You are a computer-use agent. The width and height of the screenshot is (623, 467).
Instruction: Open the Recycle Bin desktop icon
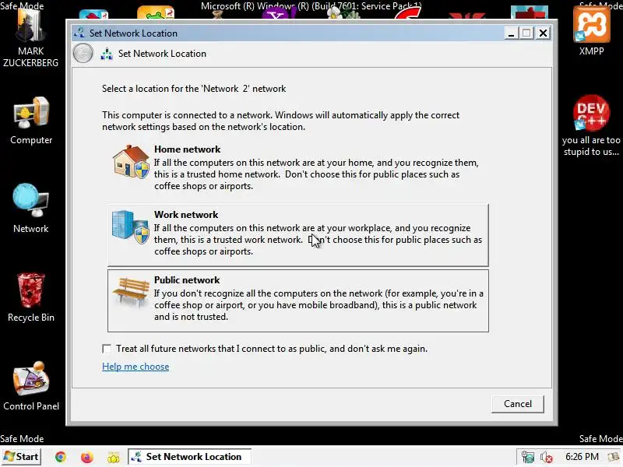tap(31, 298)
